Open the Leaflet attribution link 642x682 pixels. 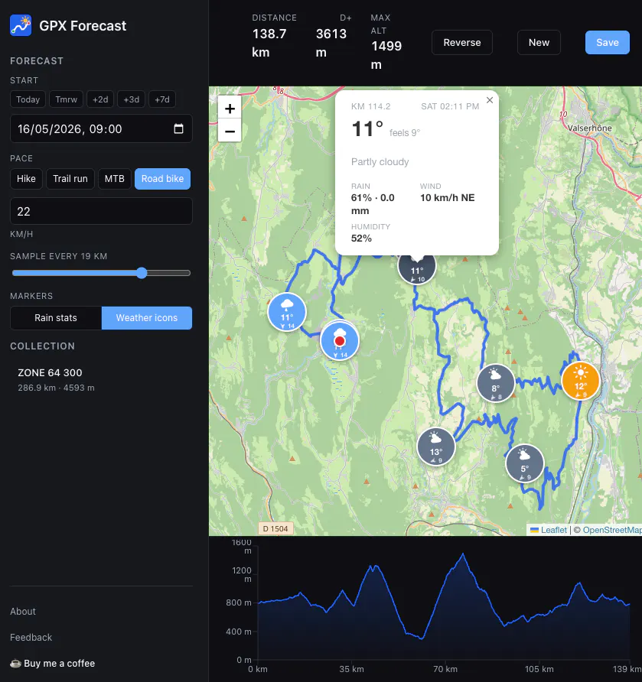549,530
